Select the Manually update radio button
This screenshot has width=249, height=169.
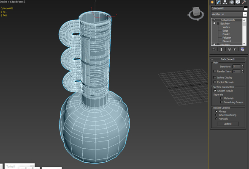216,119
